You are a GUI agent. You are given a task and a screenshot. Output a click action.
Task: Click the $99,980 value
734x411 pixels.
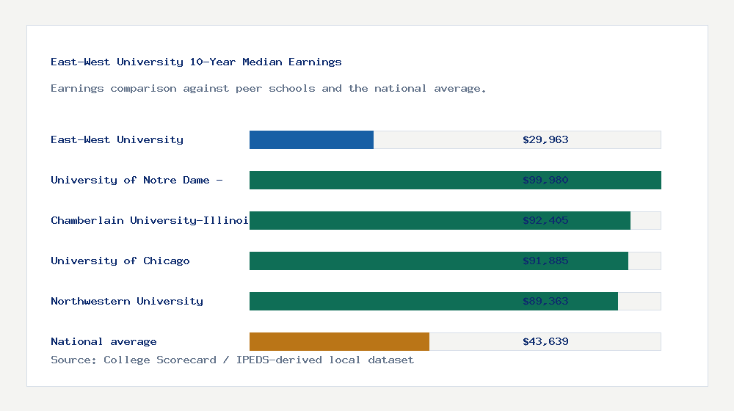coord(545,180)
